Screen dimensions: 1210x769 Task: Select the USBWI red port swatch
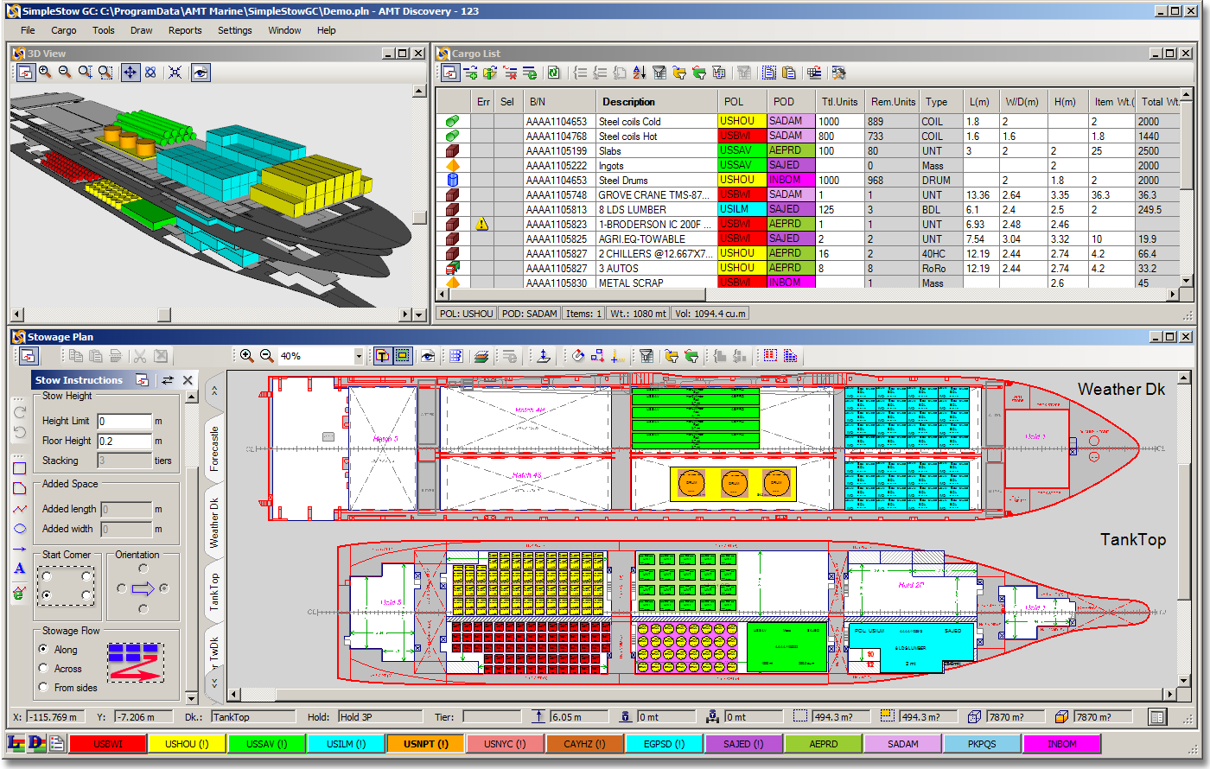(x=108, y=744)
